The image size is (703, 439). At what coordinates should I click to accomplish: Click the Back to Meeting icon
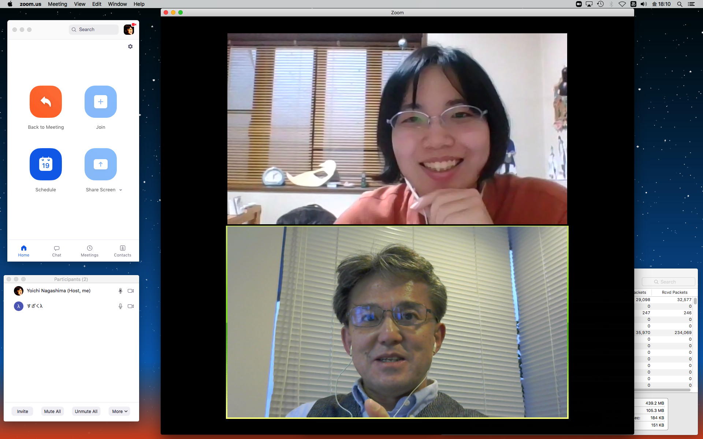coord(46,102)
